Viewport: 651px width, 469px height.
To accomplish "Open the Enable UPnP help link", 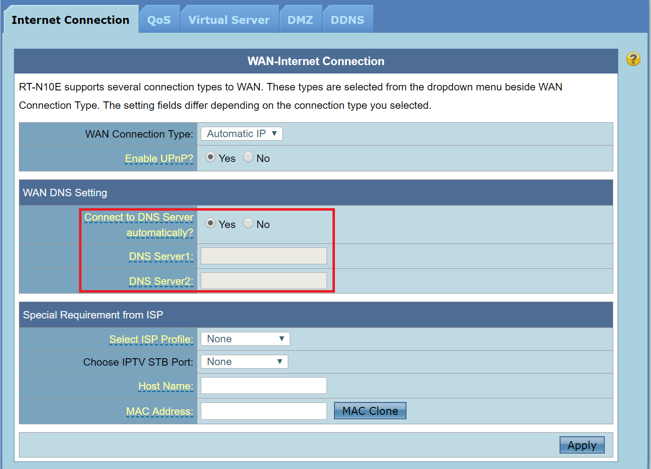I will pos(159,158).
